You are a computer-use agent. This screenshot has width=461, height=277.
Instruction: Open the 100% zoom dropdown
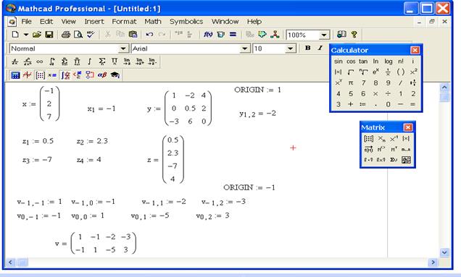[x=324, y=35]
